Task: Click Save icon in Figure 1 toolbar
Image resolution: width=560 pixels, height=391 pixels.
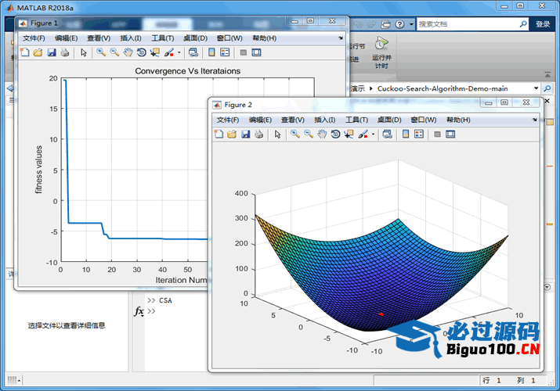Action: click(x=52, y=52)
